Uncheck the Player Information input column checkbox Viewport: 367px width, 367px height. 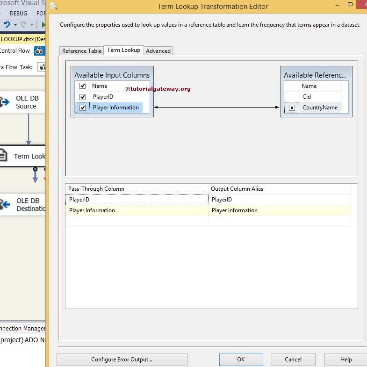82,108
